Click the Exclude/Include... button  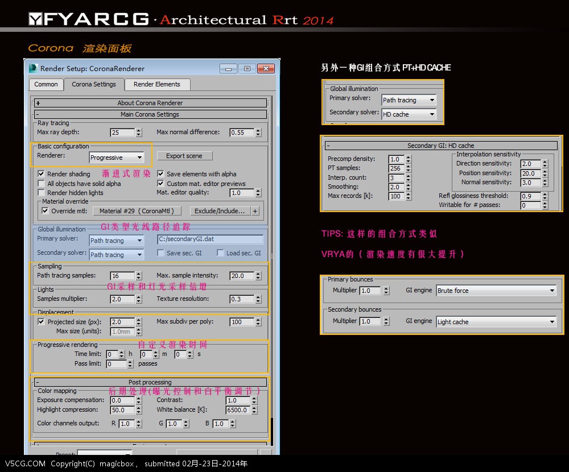click(x=220, y=211)
